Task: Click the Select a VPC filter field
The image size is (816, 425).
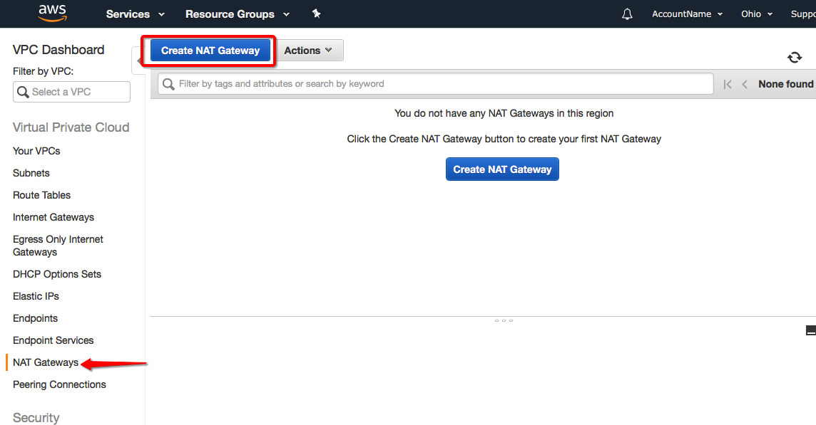Action: click(71, 92)
